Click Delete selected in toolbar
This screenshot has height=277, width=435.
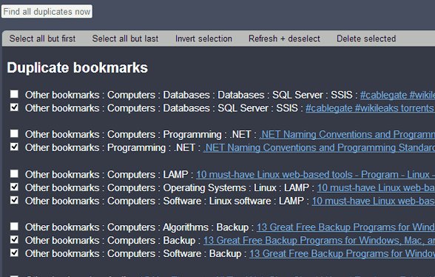[366, 39]
